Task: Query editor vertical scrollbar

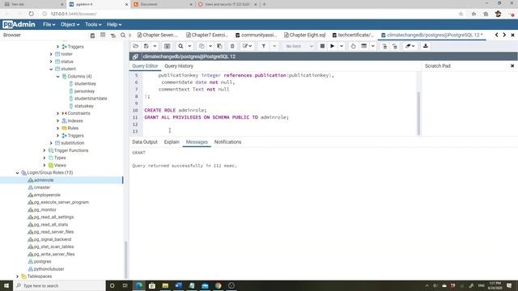Action: point(418,113)
